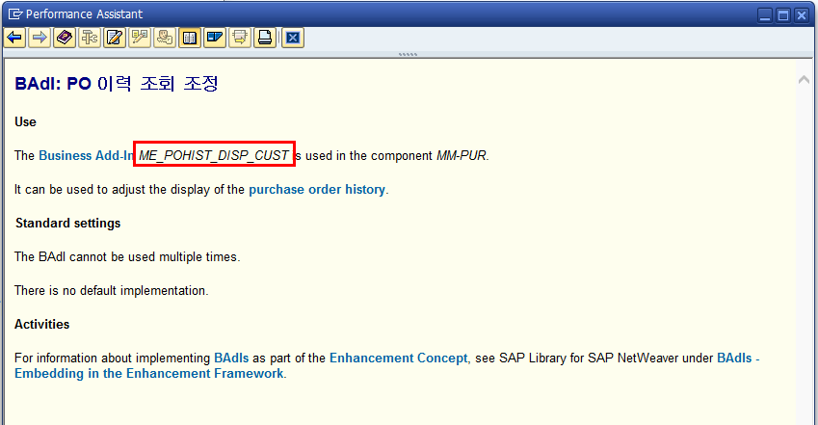
Task: Open the Application Help book icon
Action: click(65, 38)
